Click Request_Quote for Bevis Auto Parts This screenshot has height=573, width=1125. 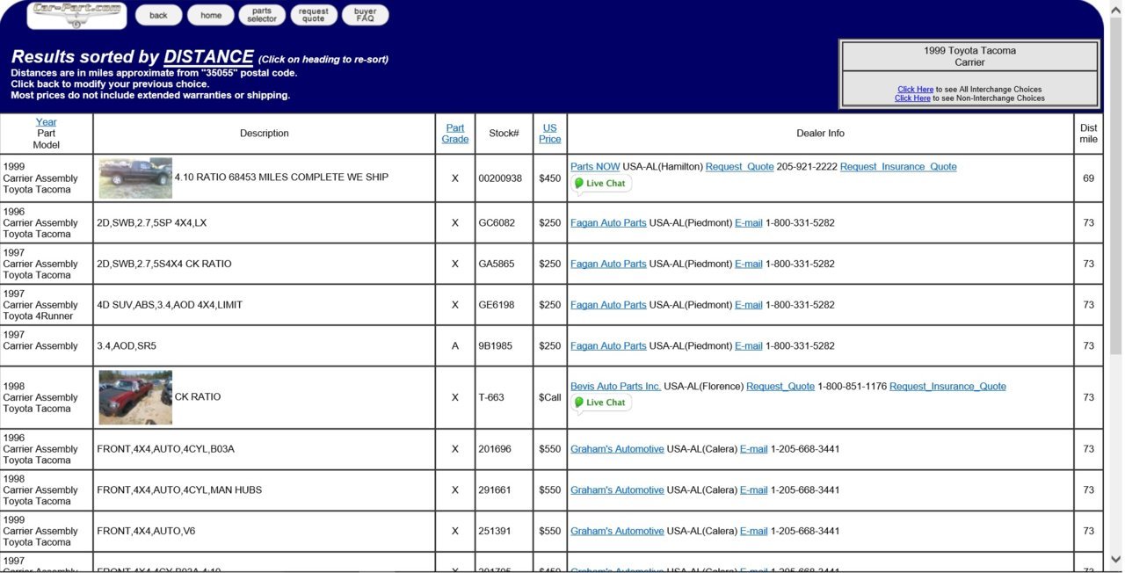point(780,387)
